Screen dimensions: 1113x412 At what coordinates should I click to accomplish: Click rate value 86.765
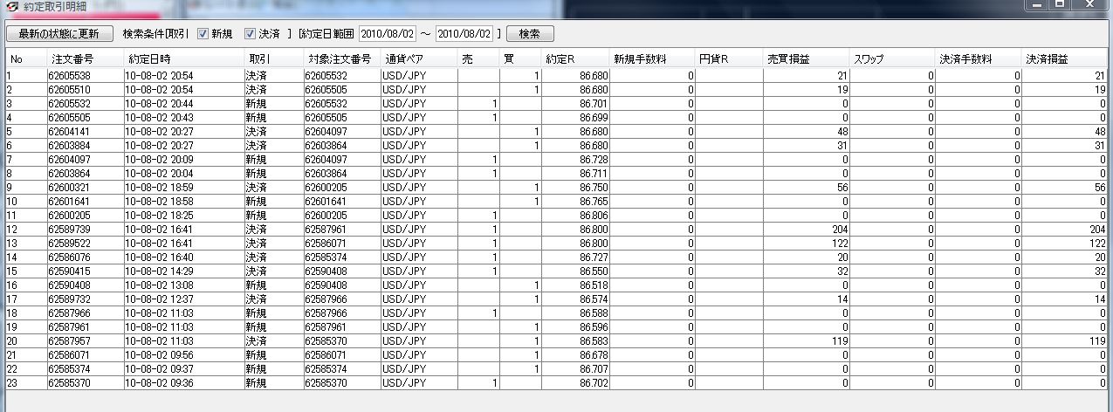pyautogui.click(x=593, y=201)
